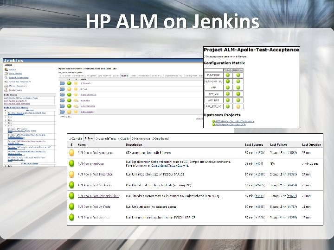Open the 3-UpgradeTests folder link

click(89, 95)
